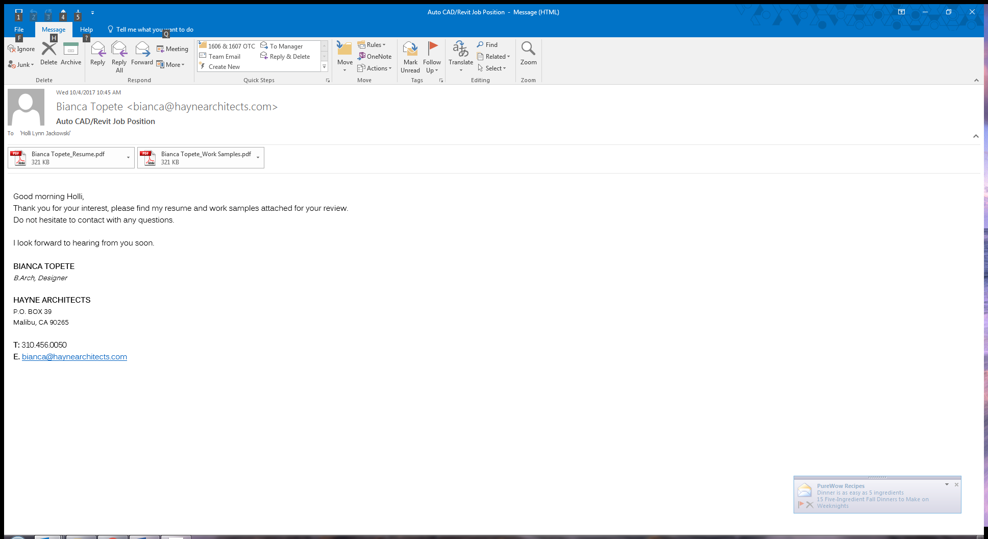Open the Follow Up flag menu
This screenshot has width=988, height=539.
pyautogui.click(x=432, y=57)
